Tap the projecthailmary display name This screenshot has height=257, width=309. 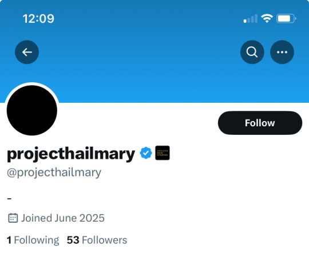tap(71, 154)
